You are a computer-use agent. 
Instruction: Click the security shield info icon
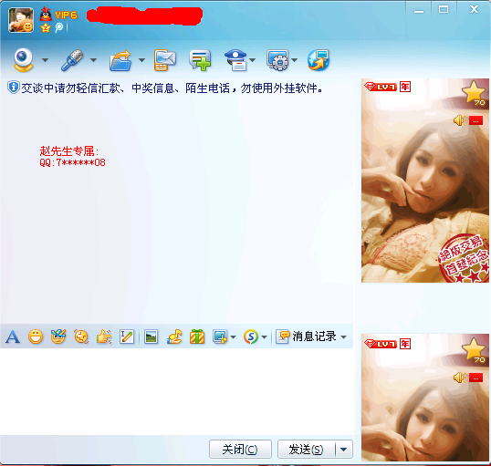[13, 88]
